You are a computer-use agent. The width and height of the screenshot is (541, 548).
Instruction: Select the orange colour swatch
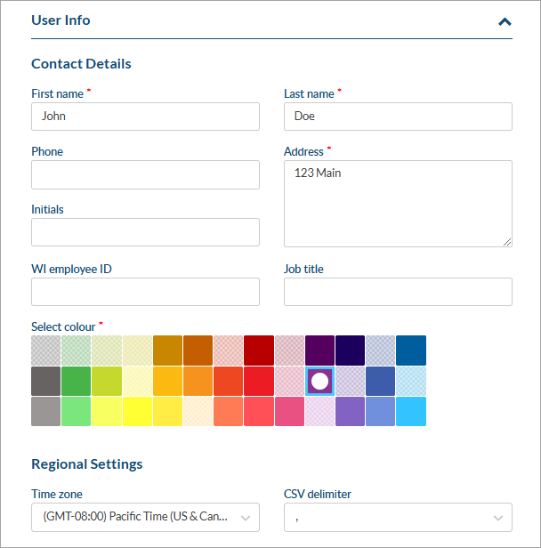[198, 381]
